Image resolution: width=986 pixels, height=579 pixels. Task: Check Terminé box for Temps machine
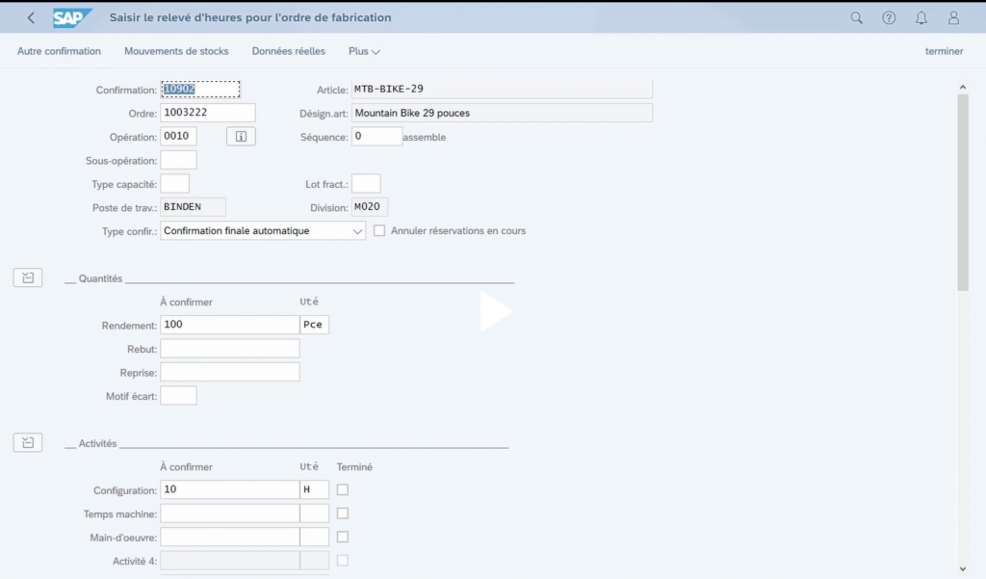343,513
